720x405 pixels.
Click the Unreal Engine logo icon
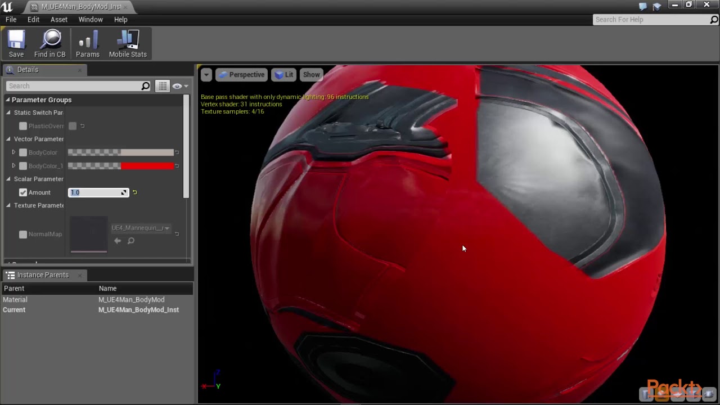(x=7, y=7)
